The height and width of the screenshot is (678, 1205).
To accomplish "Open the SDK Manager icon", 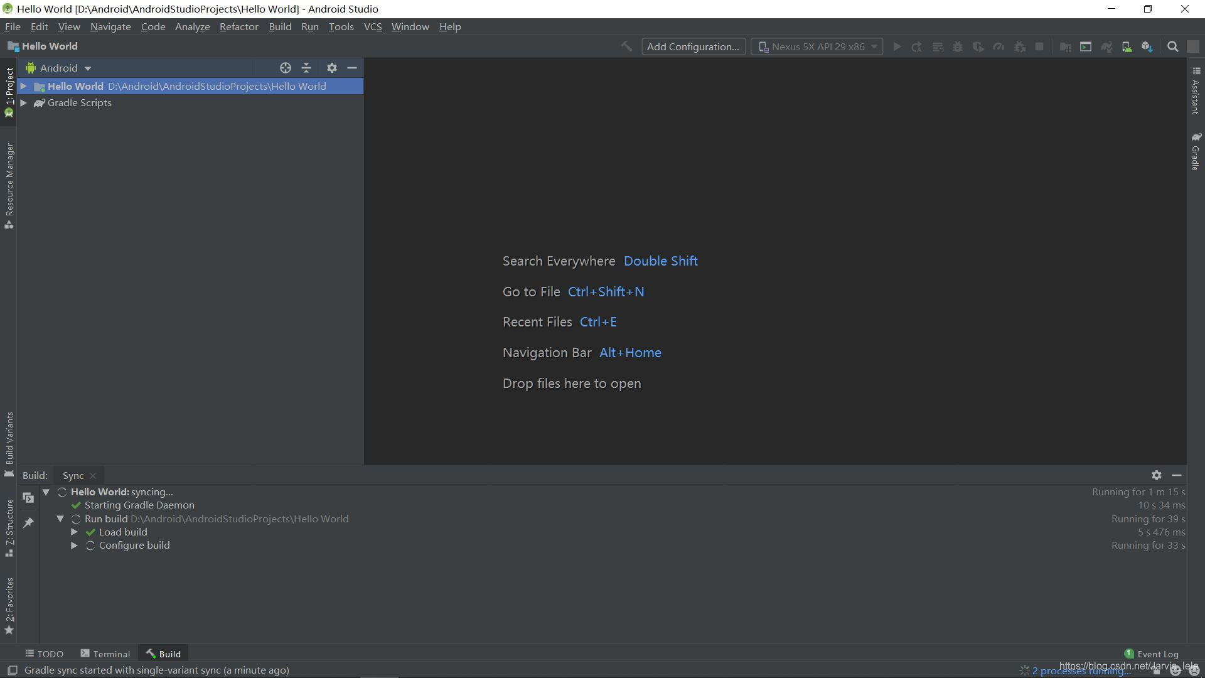I will point(1147,46).
